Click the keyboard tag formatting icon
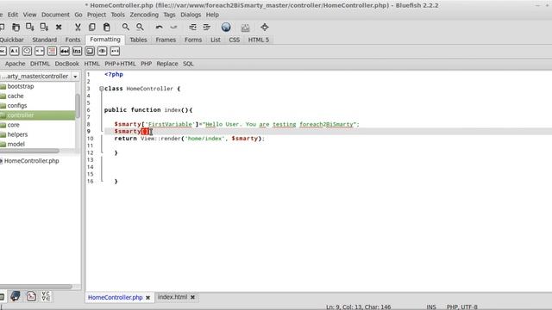Viewport: 552px width, 310px height. click(x=90, y=52)
